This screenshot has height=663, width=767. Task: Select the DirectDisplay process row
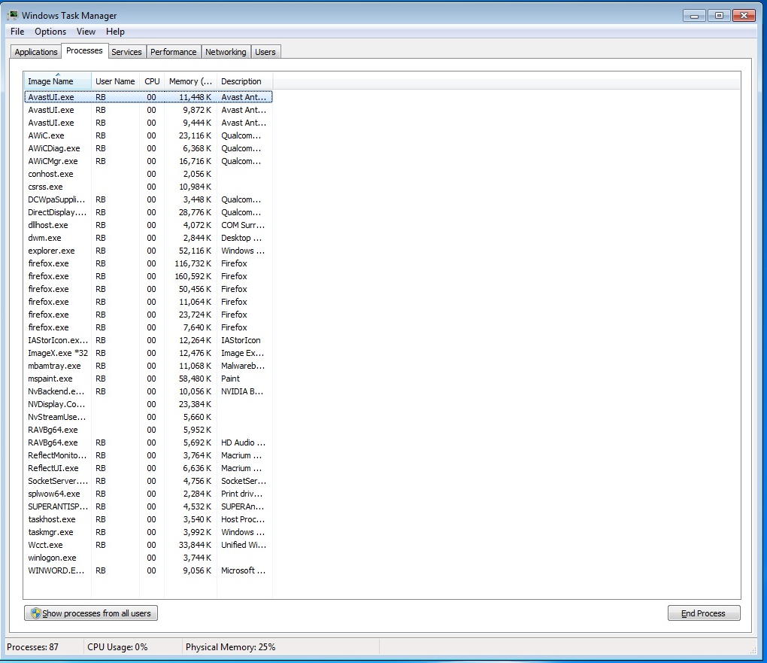tap(148, 212)
